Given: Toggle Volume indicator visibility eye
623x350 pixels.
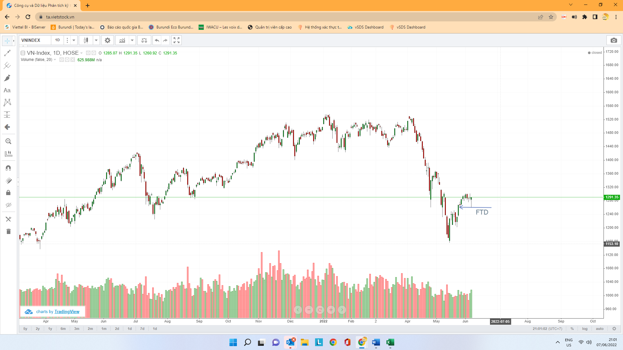Looking at the screenshot, I should click(x=62, y=60).
